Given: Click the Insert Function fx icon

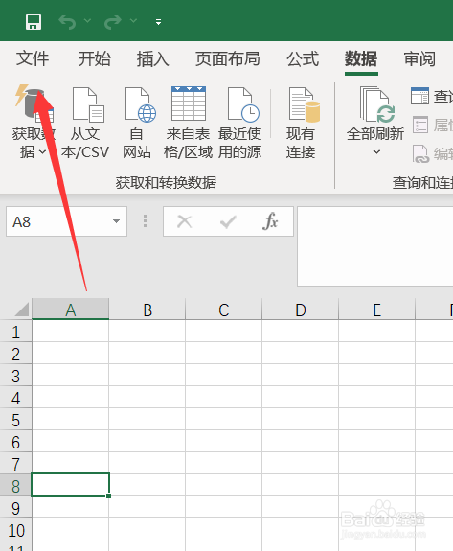Looking at the screenshot, I should coord(270,221).
